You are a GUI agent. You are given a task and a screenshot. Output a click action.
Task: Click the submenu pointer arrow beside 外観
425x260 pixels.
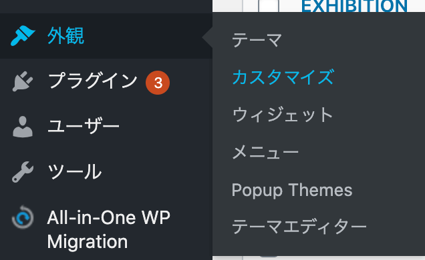(x=207, y=37)
